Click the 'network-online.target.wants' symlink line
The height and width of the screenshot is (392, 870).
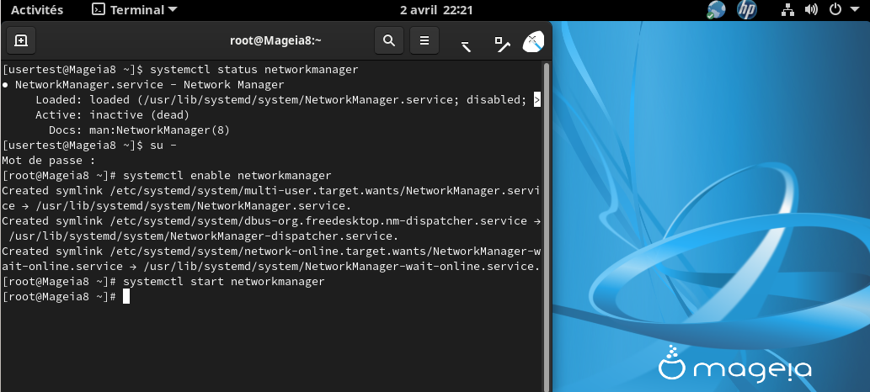point(270,252)
